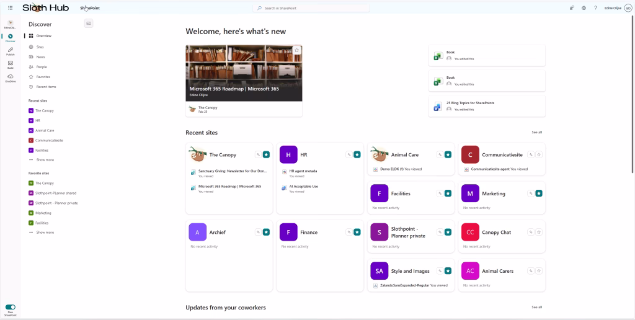This screenshot has height=320, width=635.
Task: Open OneDrive from the left rail
Action: (10, 78)
